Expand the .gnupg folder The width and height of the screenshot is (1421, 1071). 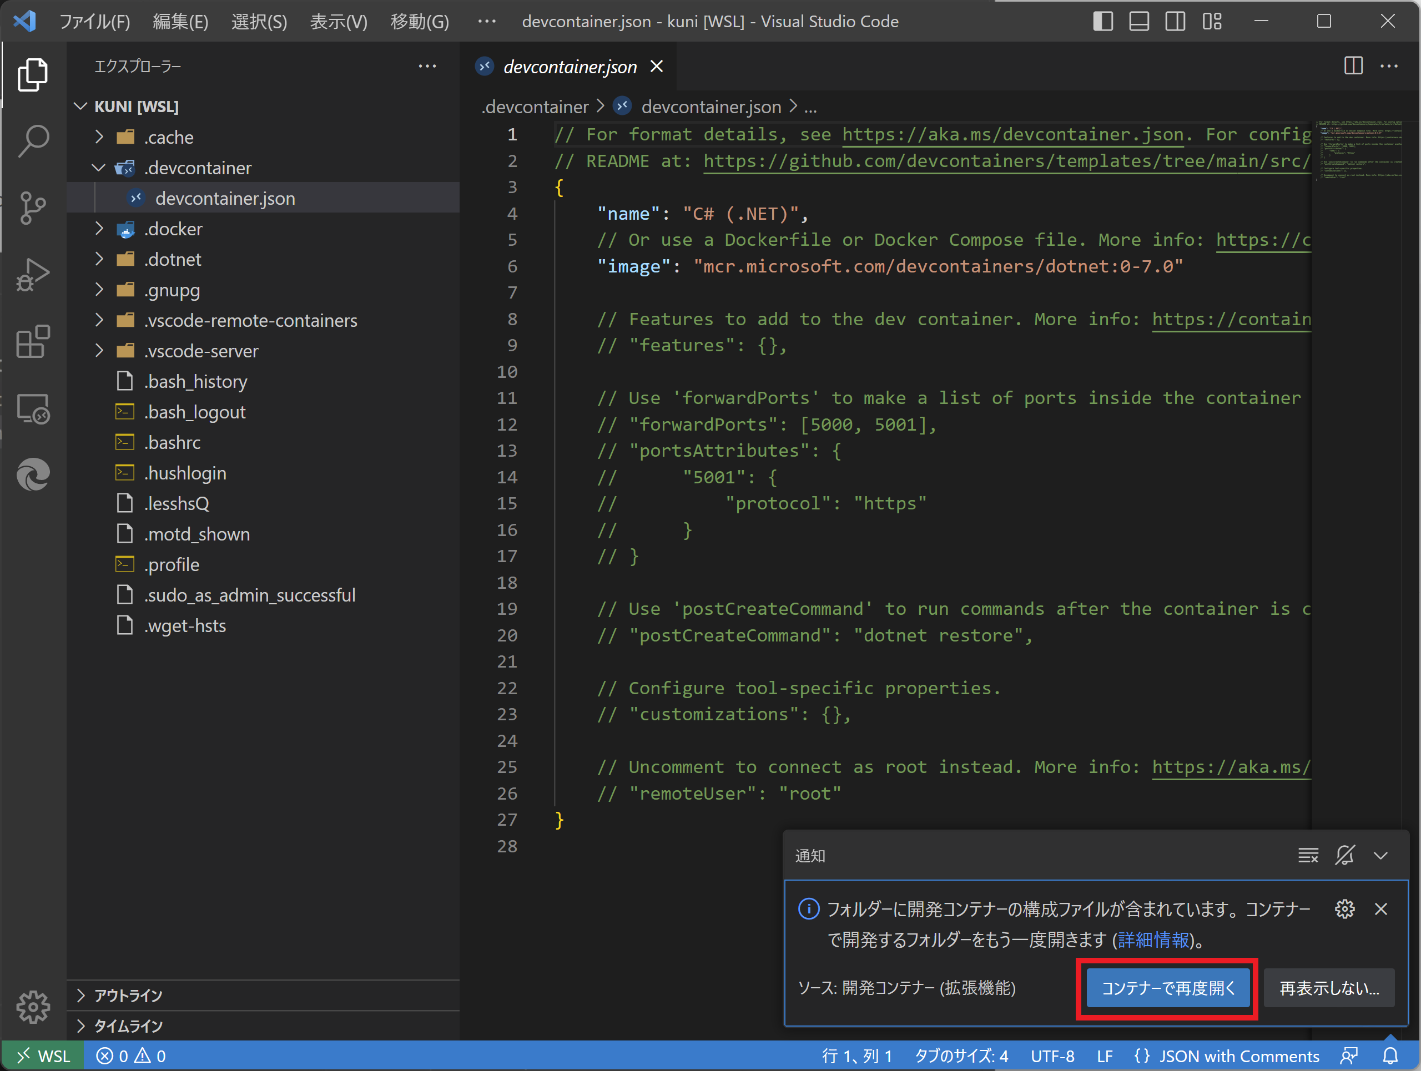pyautogui.click(x=99, y=290)
